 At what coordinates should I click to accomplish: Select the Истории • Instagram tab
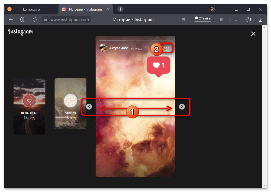[x=85, y=9]
